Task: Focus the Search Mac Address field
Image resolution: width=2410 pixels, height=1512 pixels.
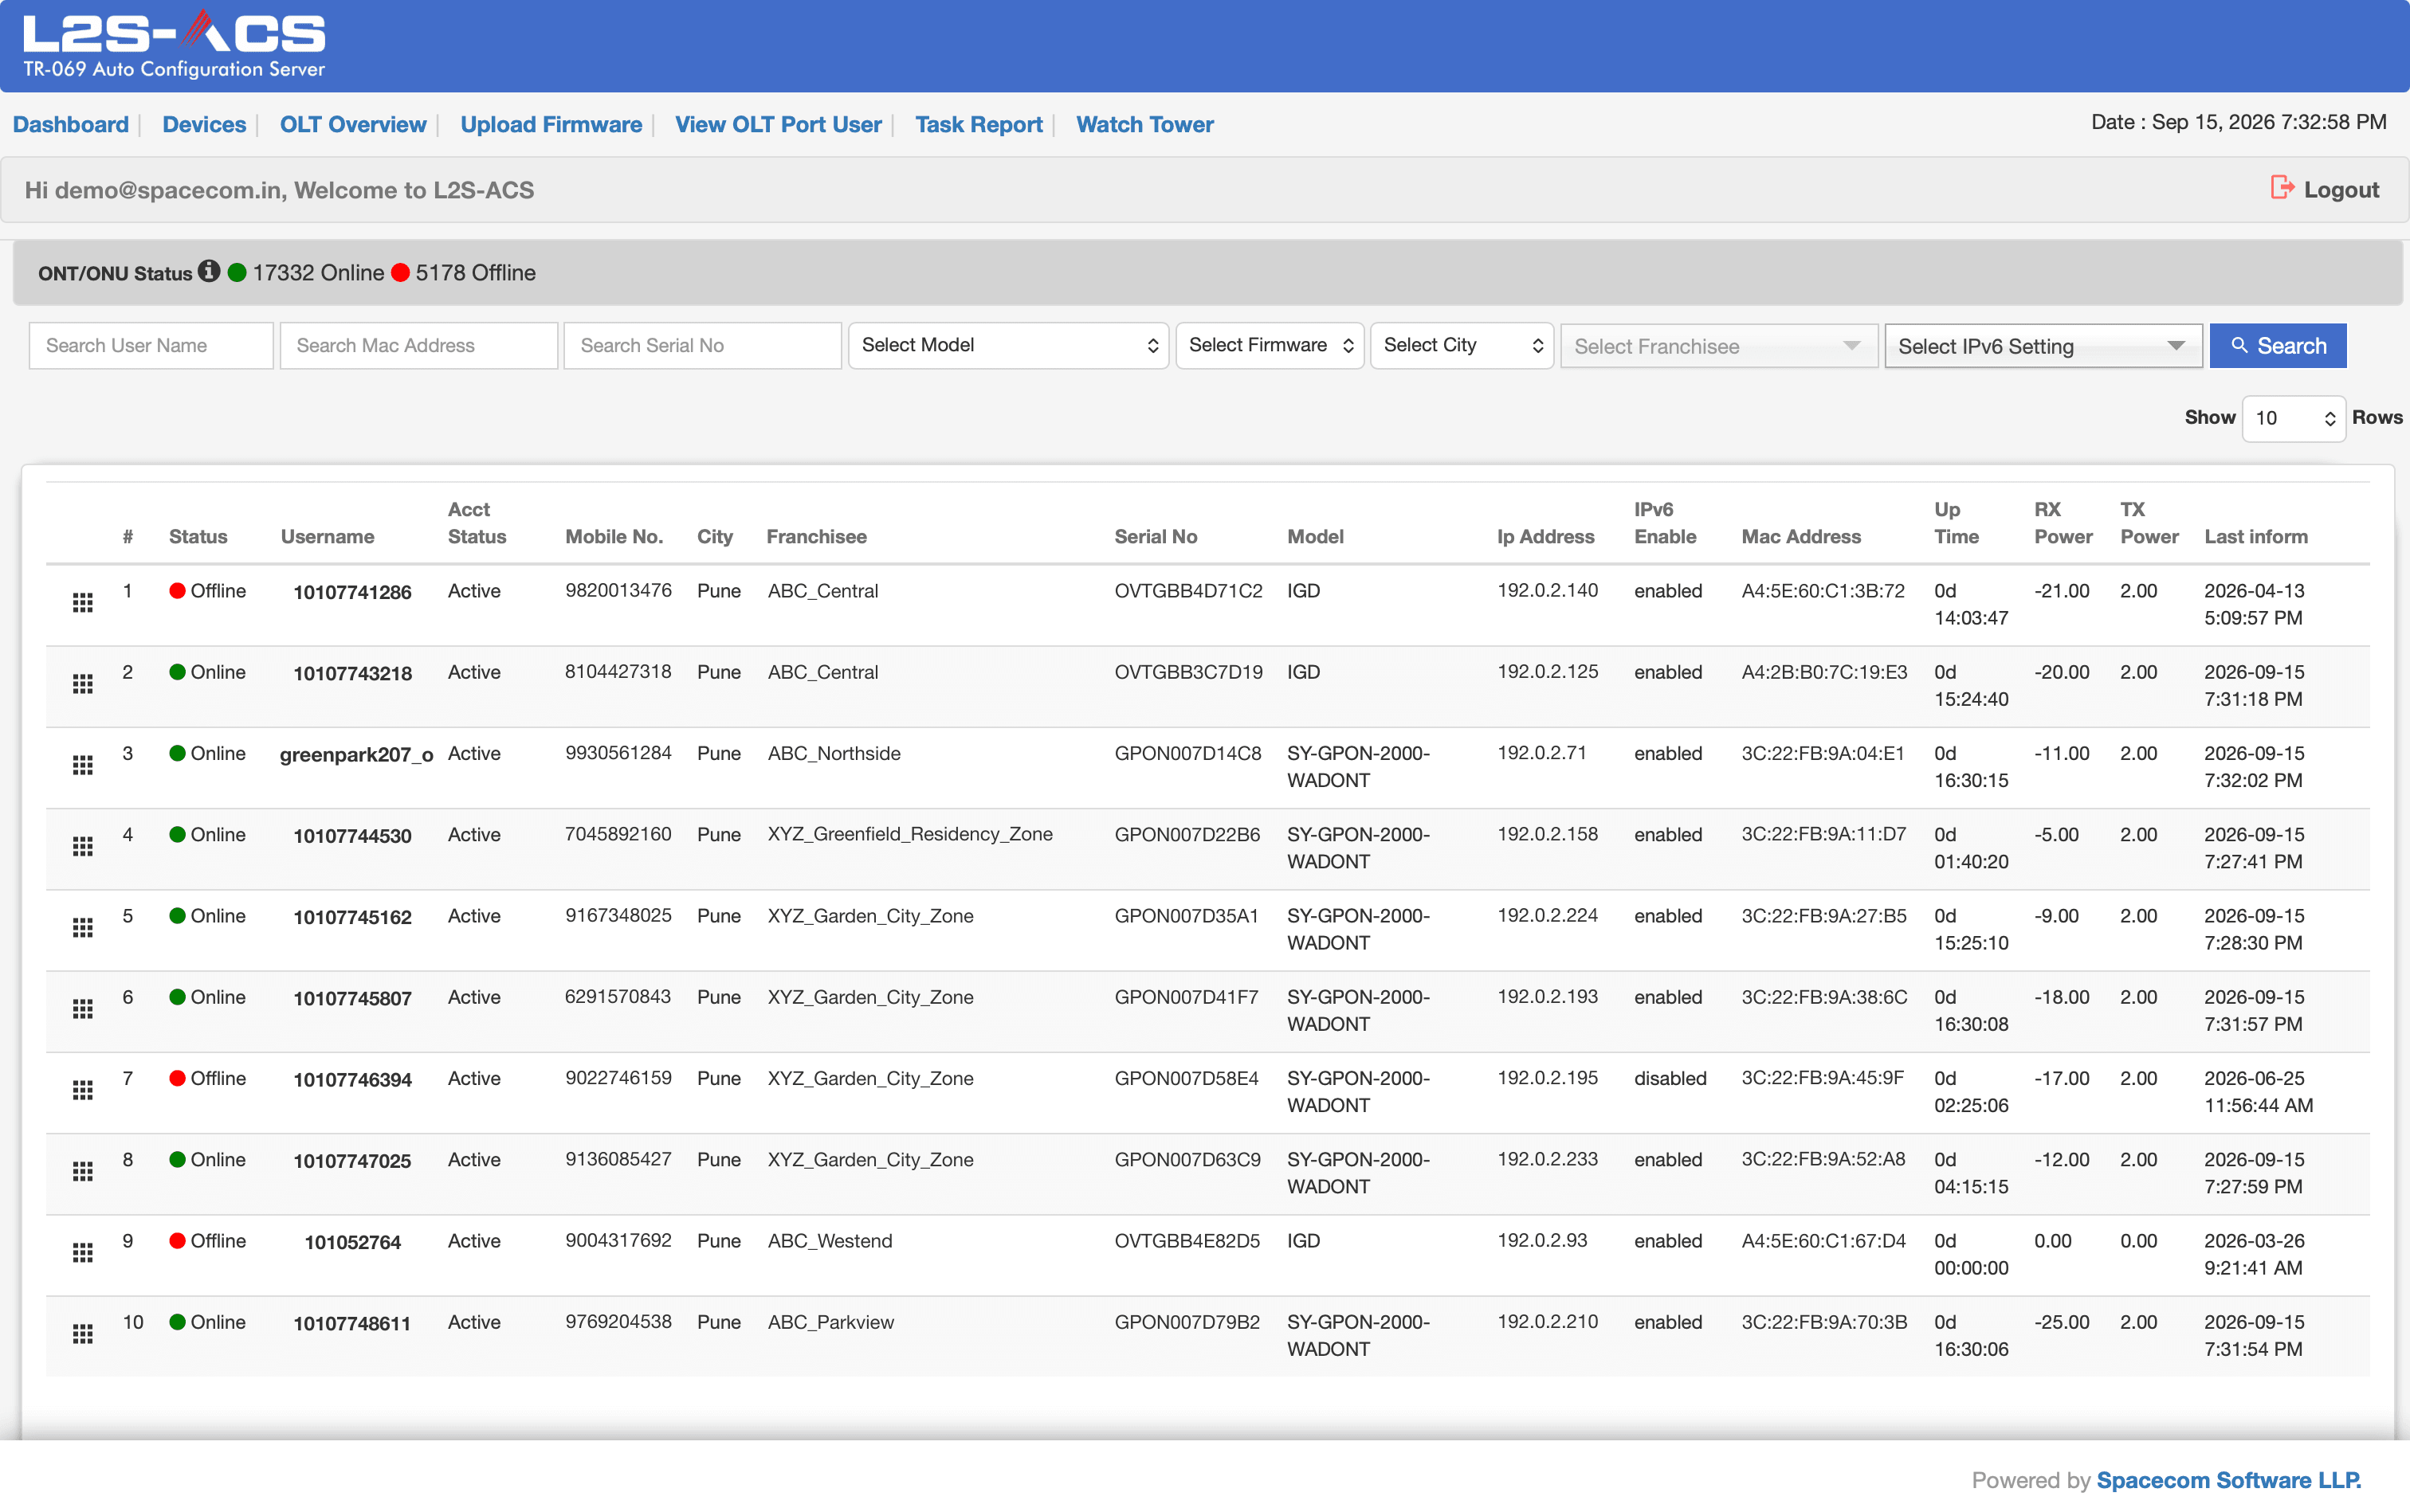Action: pyautogui.click(x=418, y=345)
